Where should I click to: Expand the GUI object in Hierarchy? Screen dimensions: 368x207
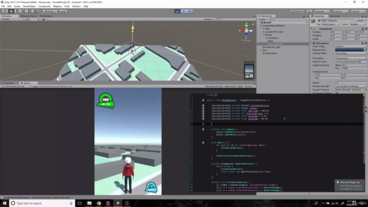tap(261, 50)
